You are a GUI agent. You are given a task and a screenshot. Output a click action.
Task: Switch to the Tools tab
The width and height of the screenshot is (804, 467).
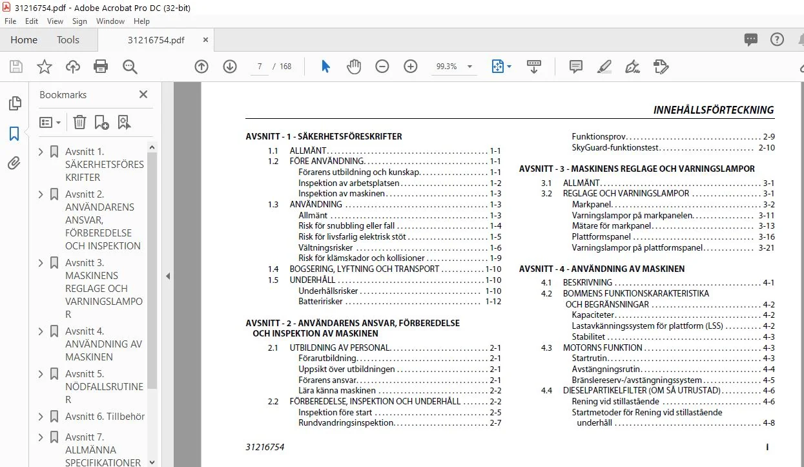(68, 40)
